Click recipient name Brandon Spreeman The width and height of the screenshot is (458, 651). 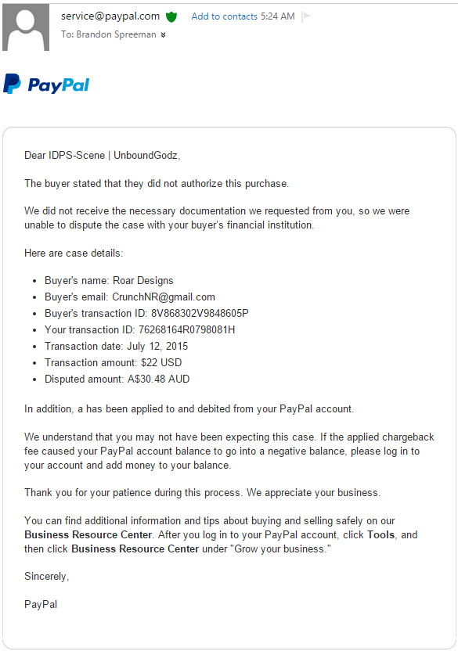(117, 34)
